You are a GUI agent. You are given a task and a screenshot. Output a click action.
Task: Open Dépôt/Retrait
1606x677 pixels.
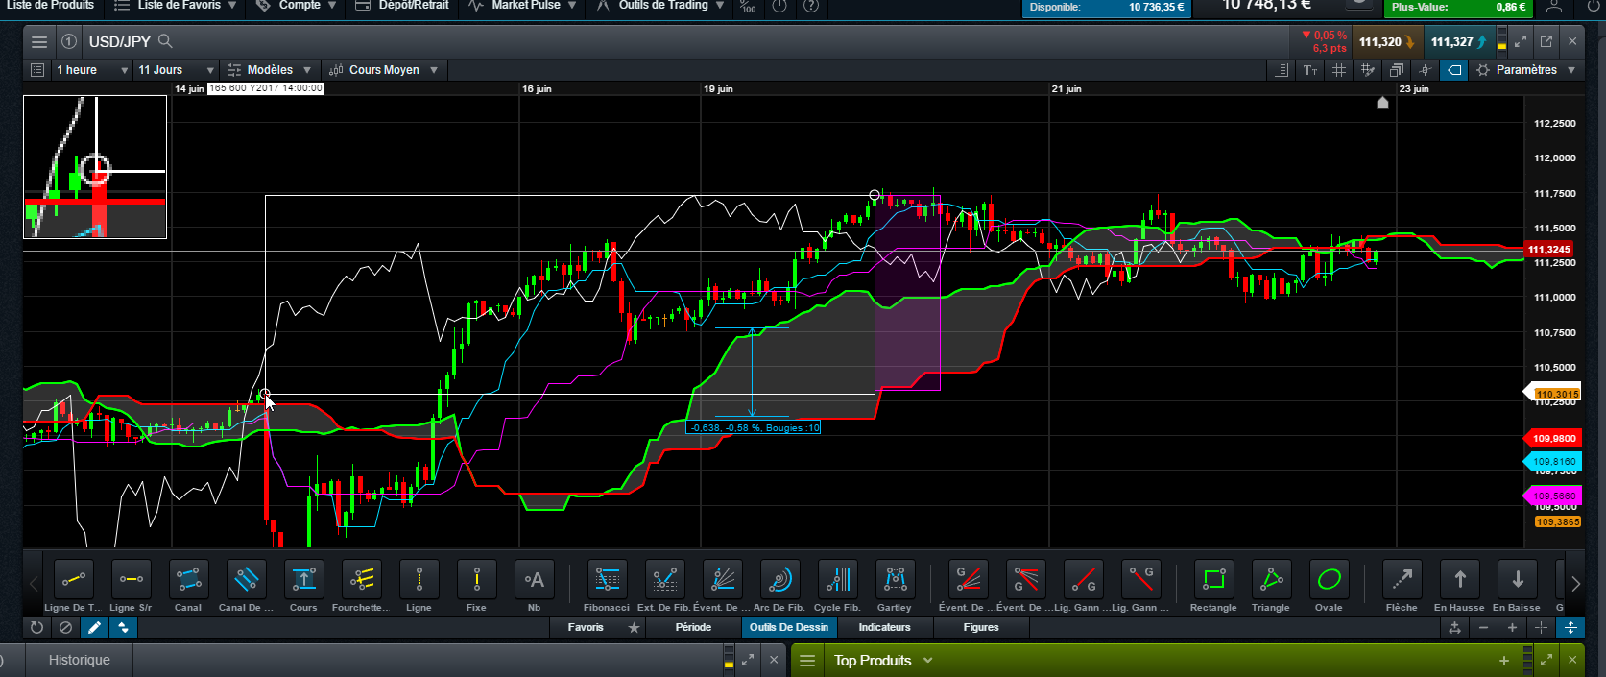(401, 6)
